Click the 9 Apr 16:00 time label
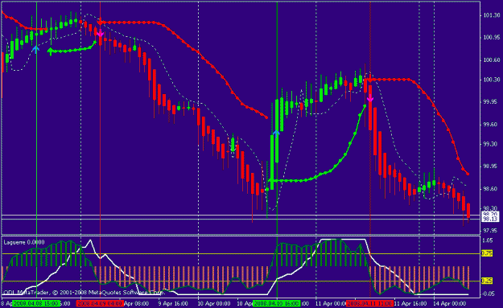Screen dimensions: 503x308 173,303
